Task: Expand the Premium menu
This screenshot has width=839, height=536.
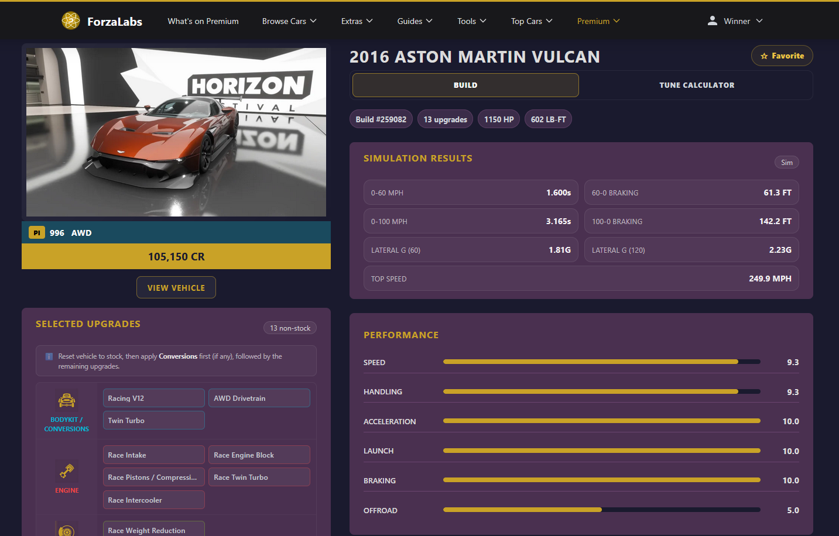Action: [x=598, y=21]
